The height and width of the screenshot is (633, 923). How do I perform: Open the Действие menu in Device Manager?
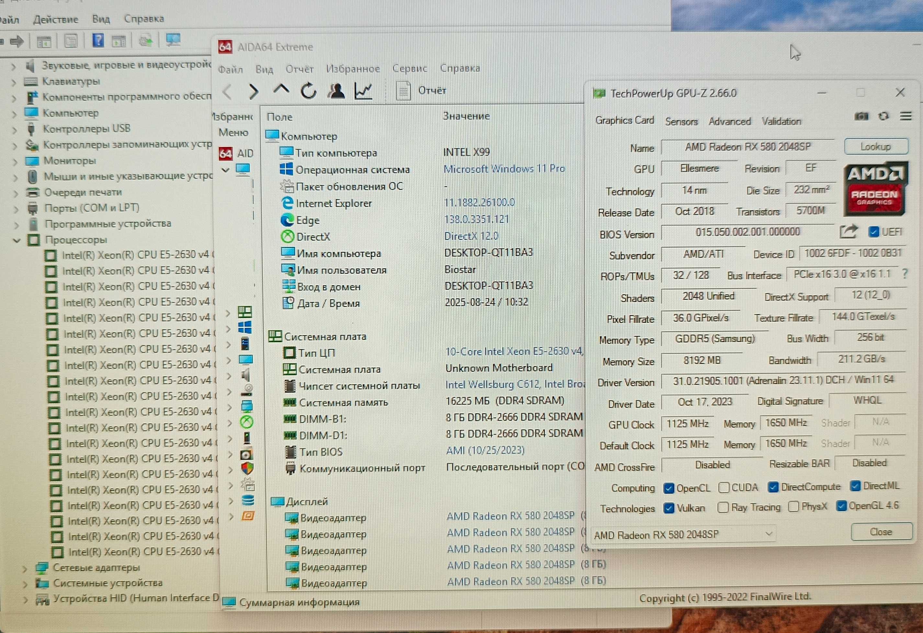click(56, 19)
